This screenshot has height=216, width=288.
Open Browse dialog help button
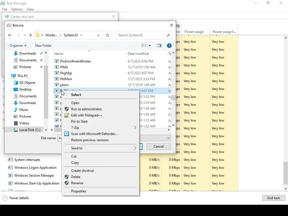(169, 46)
